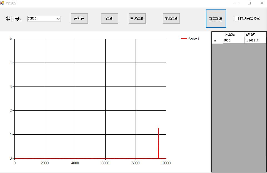Screen dimensions: 267x173
Task: Click the 已打开 port button
Action: [x=79, y=18]
